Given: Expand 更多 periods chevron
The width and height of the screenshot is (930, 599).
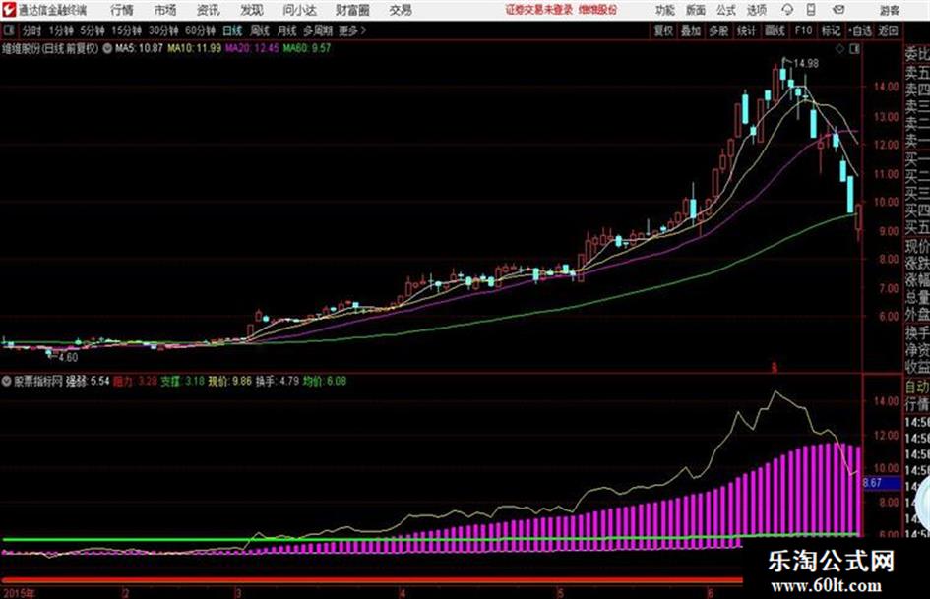Looking at the screenshot, I should 363,30.
